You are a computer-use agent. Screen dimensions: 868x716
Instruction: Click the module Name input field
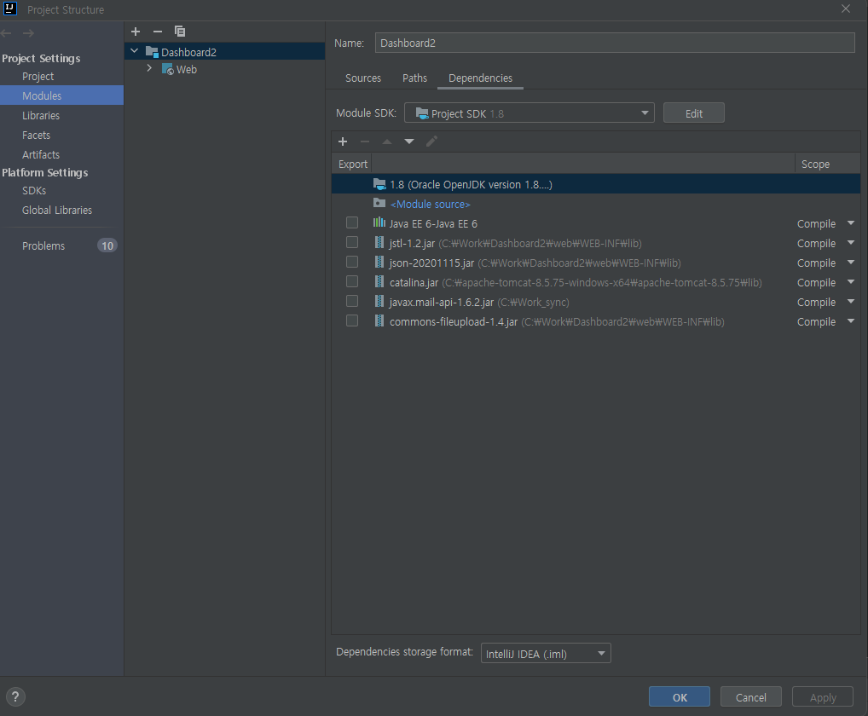coord(615,43)
